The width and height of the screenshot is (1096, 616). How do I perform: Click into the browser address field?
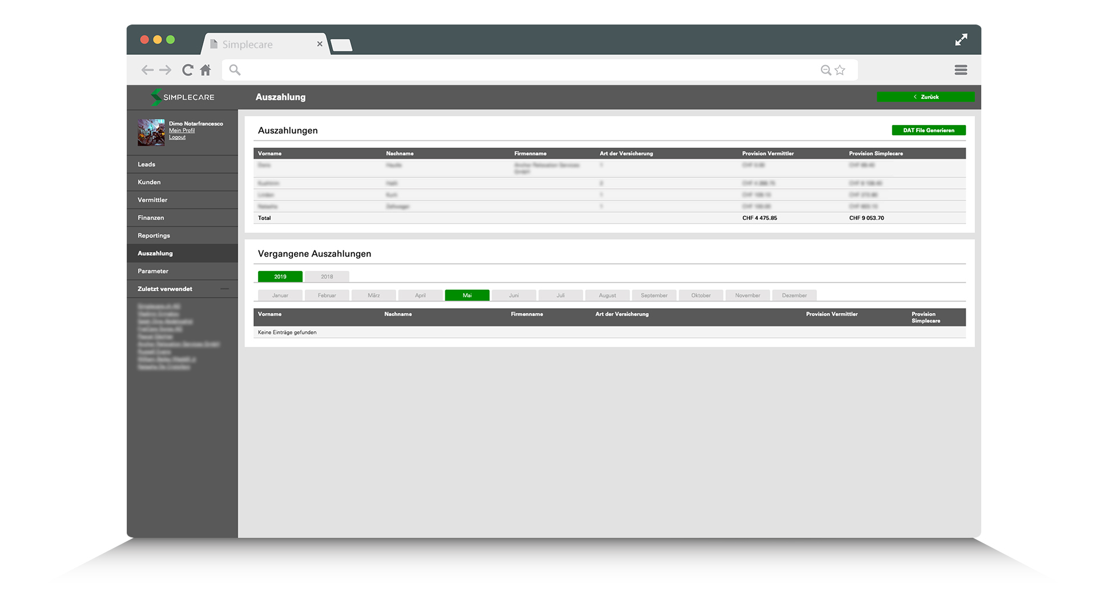[x=525, y=70]
